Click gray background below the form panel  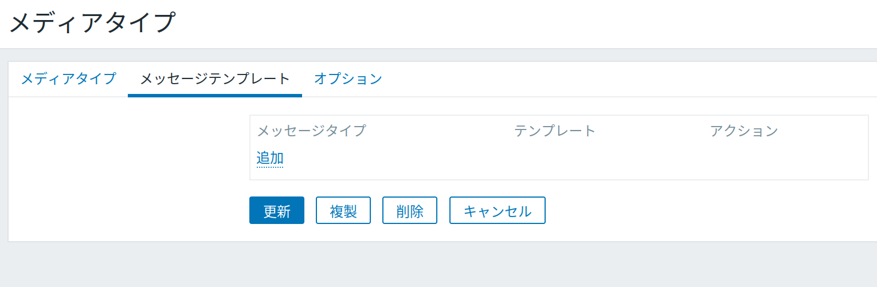[x=436, y=265]
